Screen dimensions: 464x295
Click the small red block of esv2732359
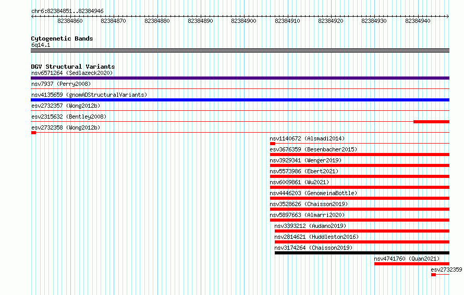[x=434, y=275]
